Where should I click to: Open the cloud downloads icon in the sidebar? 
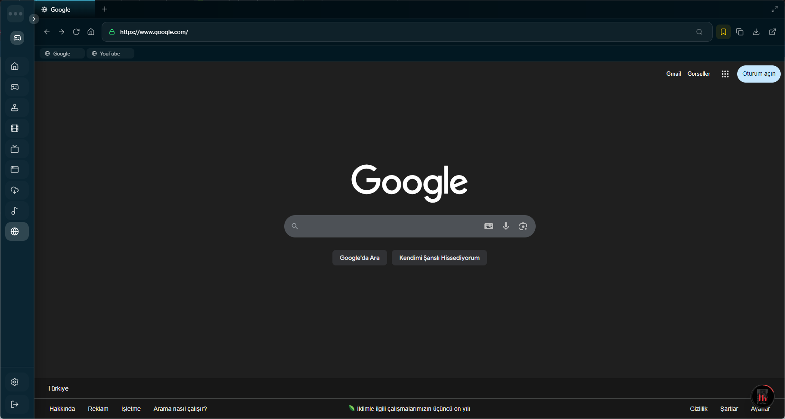[x=15, y=190]
